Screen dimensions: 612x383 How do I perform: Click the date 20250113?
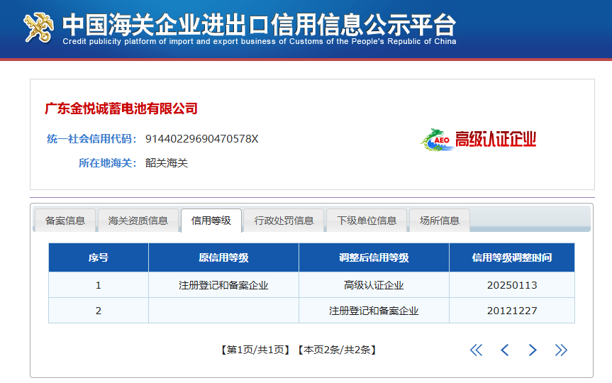pos(512,285)
